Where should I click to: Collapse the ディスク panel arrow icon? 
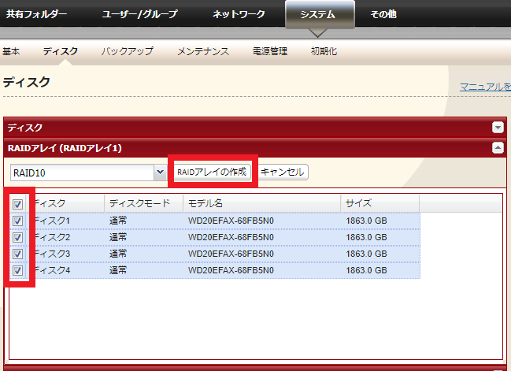497,127
